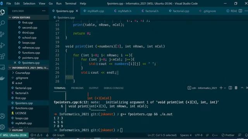Collapse the Open Editors section
Image resolution: width=248 pixels, height=139 pixels.
pyautogui.click(x=28, y=17)
